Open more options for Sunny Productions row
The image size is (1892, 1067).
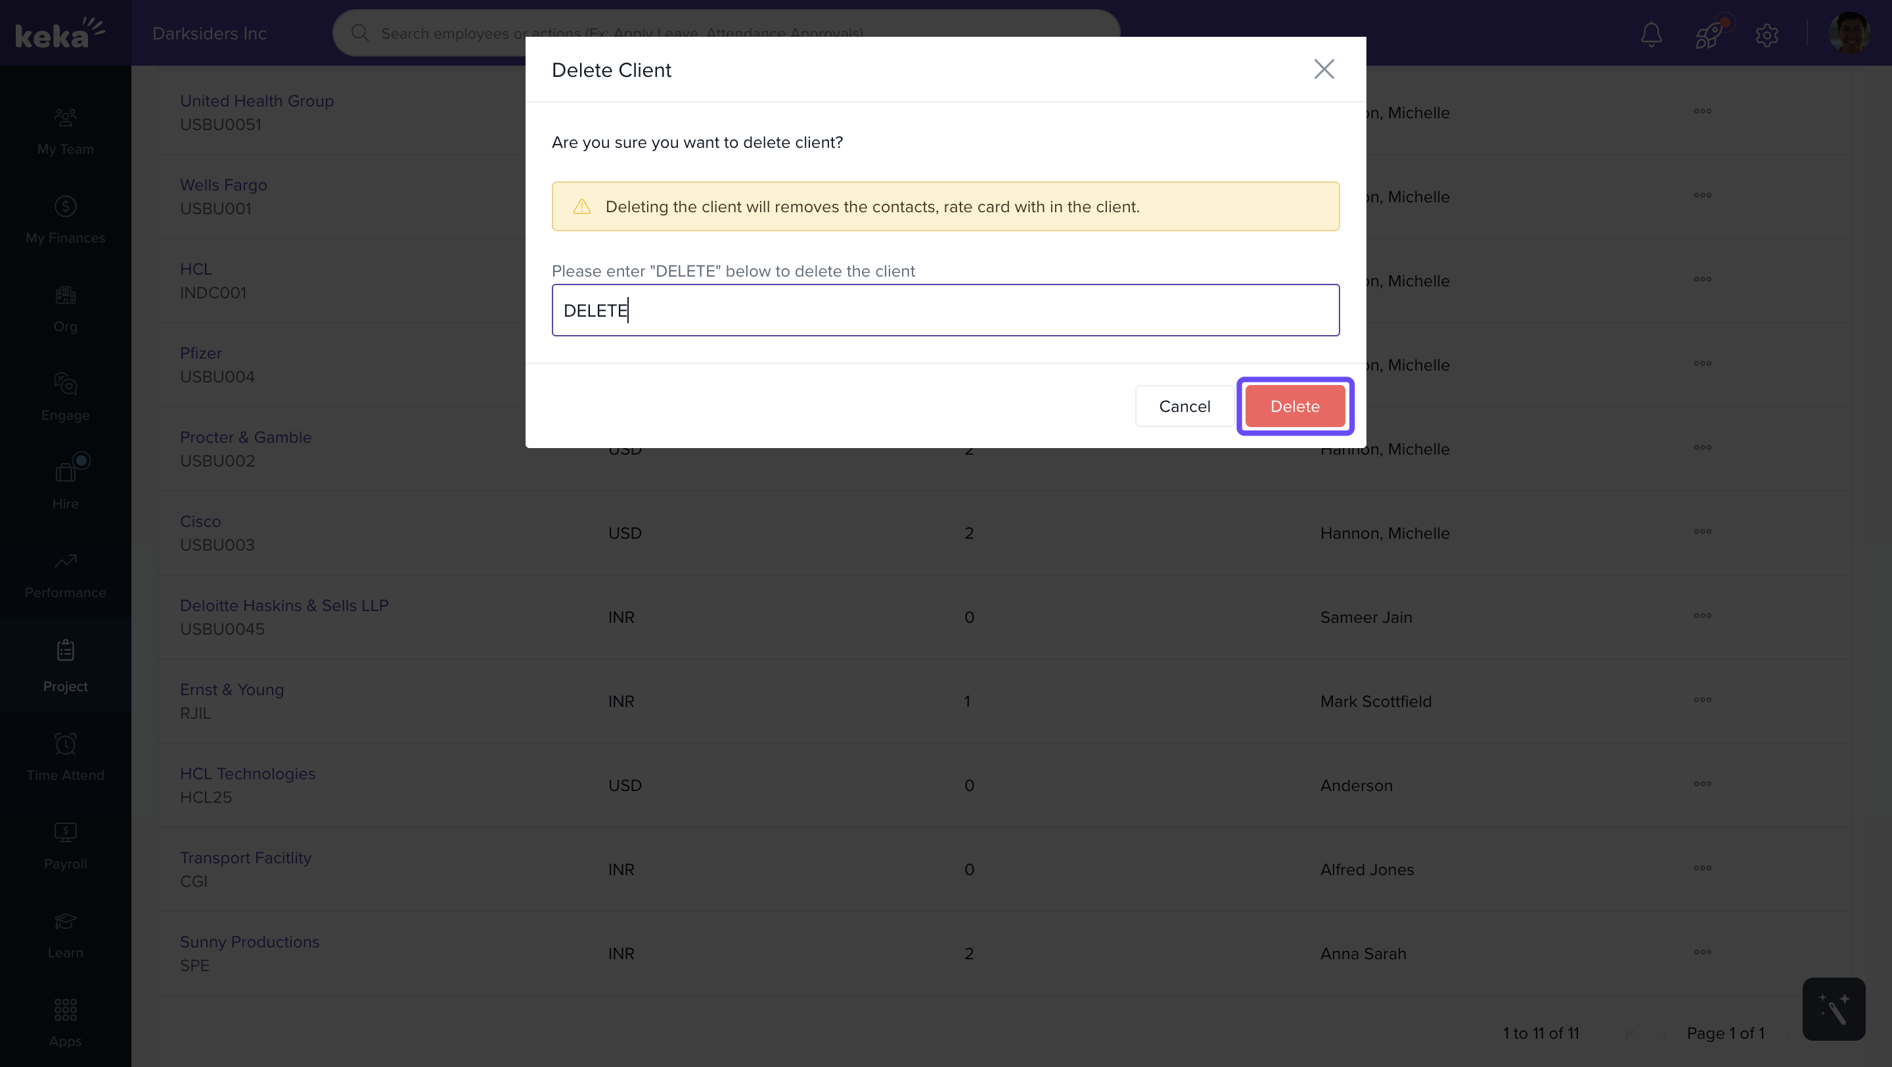(1703, 952)
